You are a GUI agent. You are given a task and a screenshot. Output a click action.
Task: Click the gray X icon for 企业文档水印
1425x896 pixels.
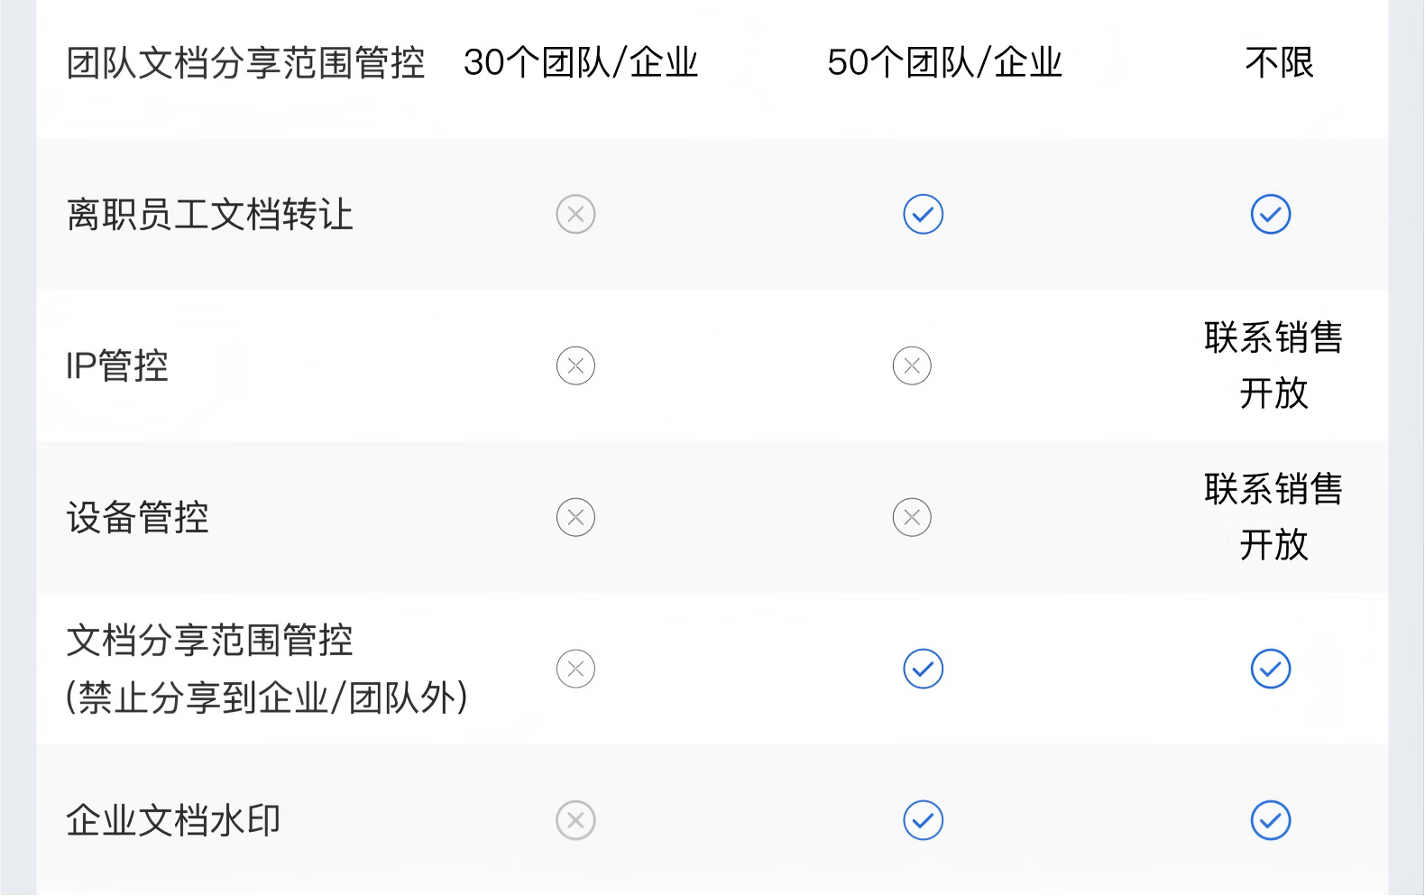(575, 821)
